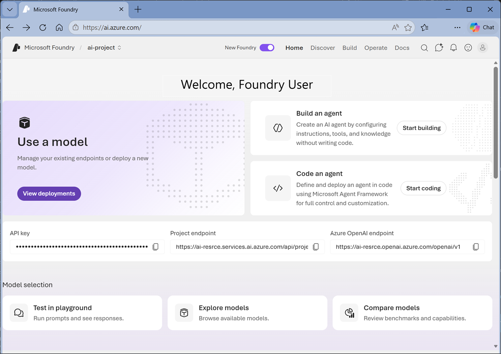Viewport: 501px width, 354px height.
Task: Go back with browser back arrow
Action: 10,28
